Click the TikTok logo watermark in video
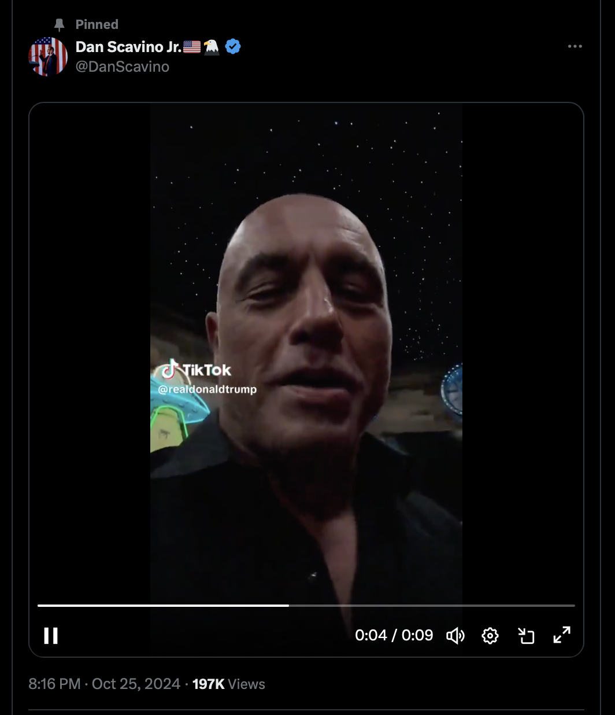The height and width of the screenshot is (715, 615). click(196, 369)
